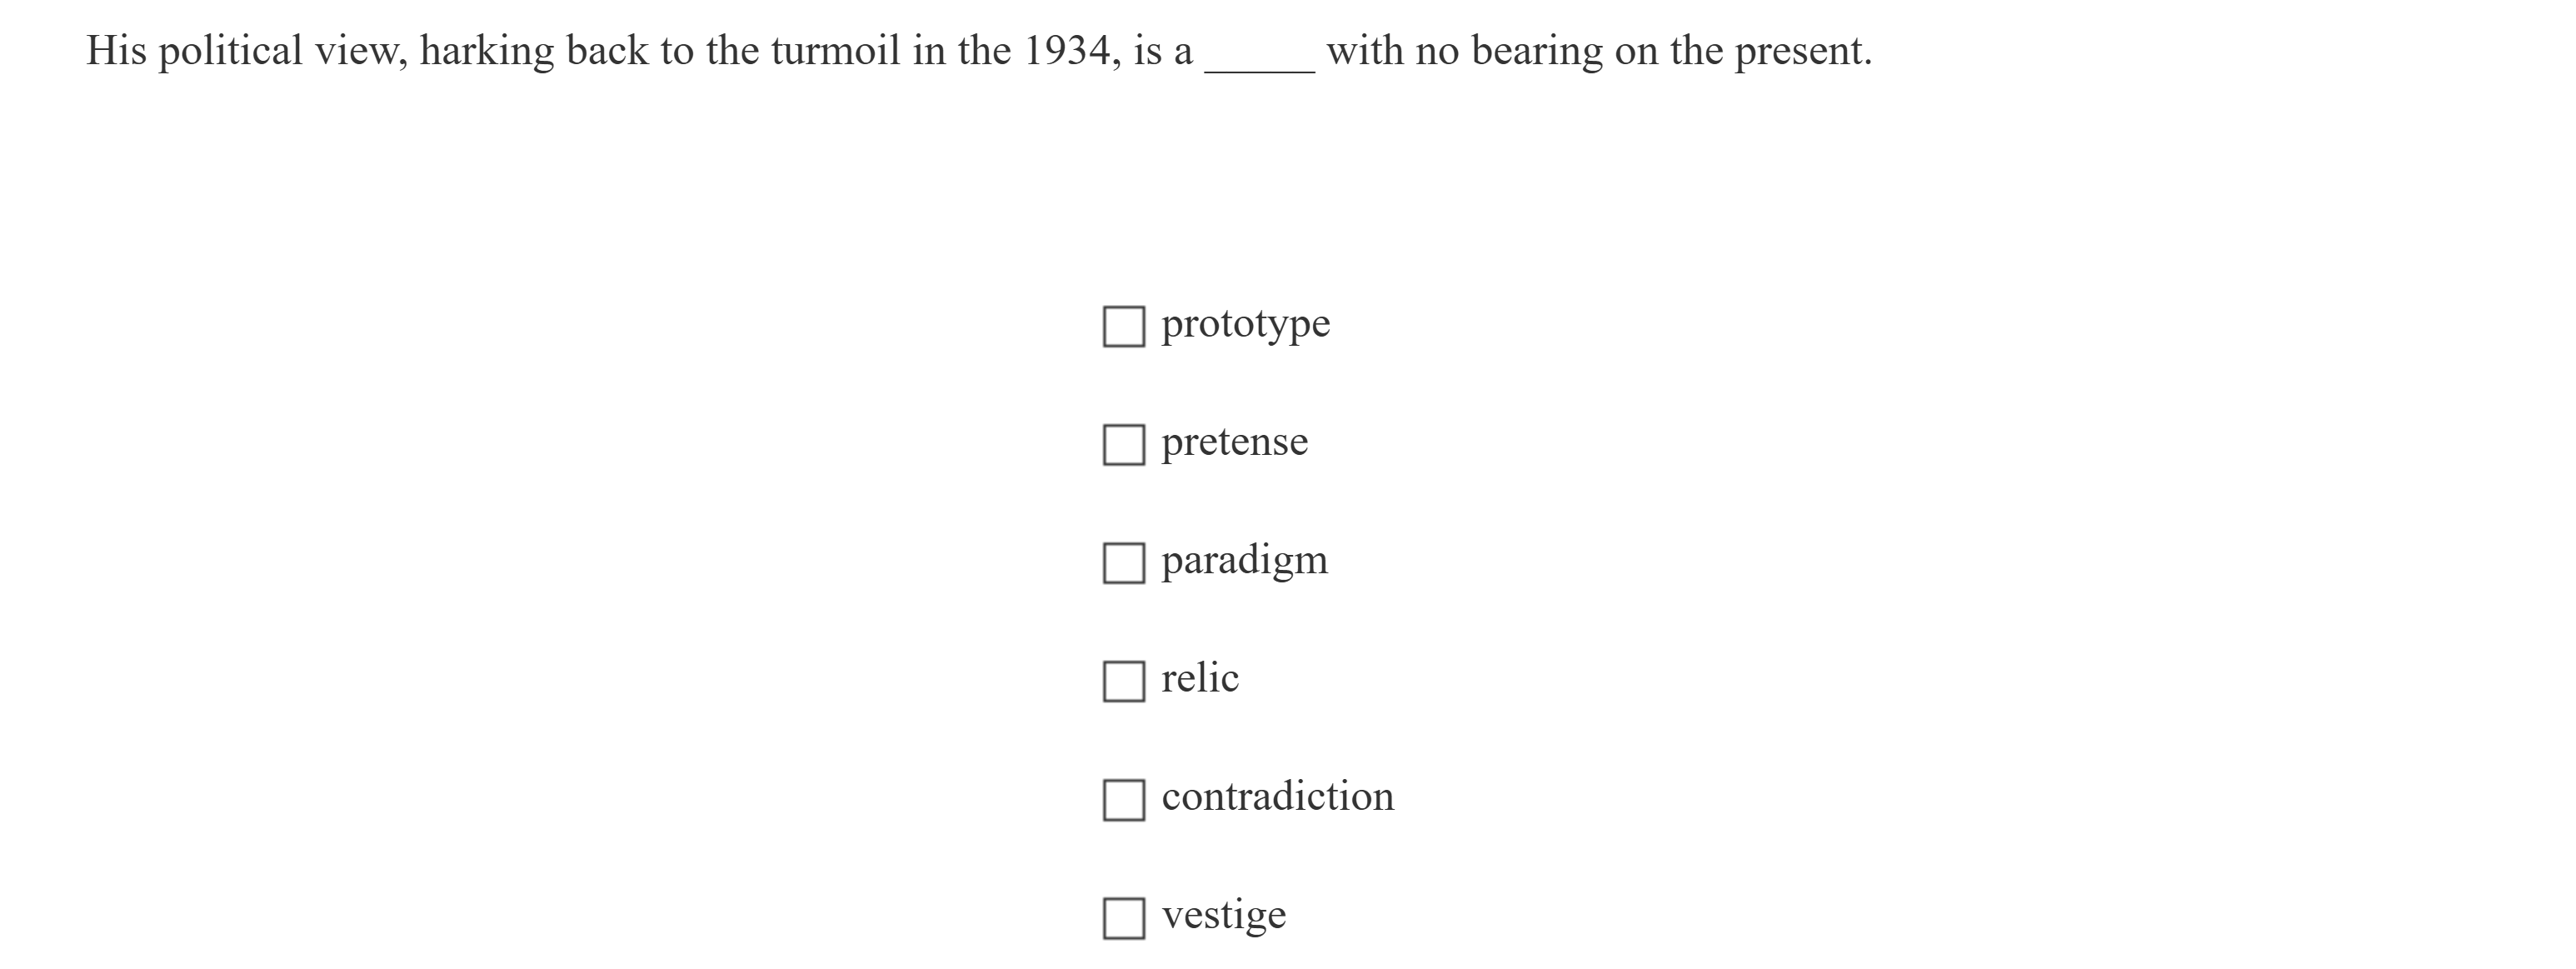Check the 'prototype' checkbox
The width and height of the screenshot is (2576, 969).
(x=1123, y=327)
